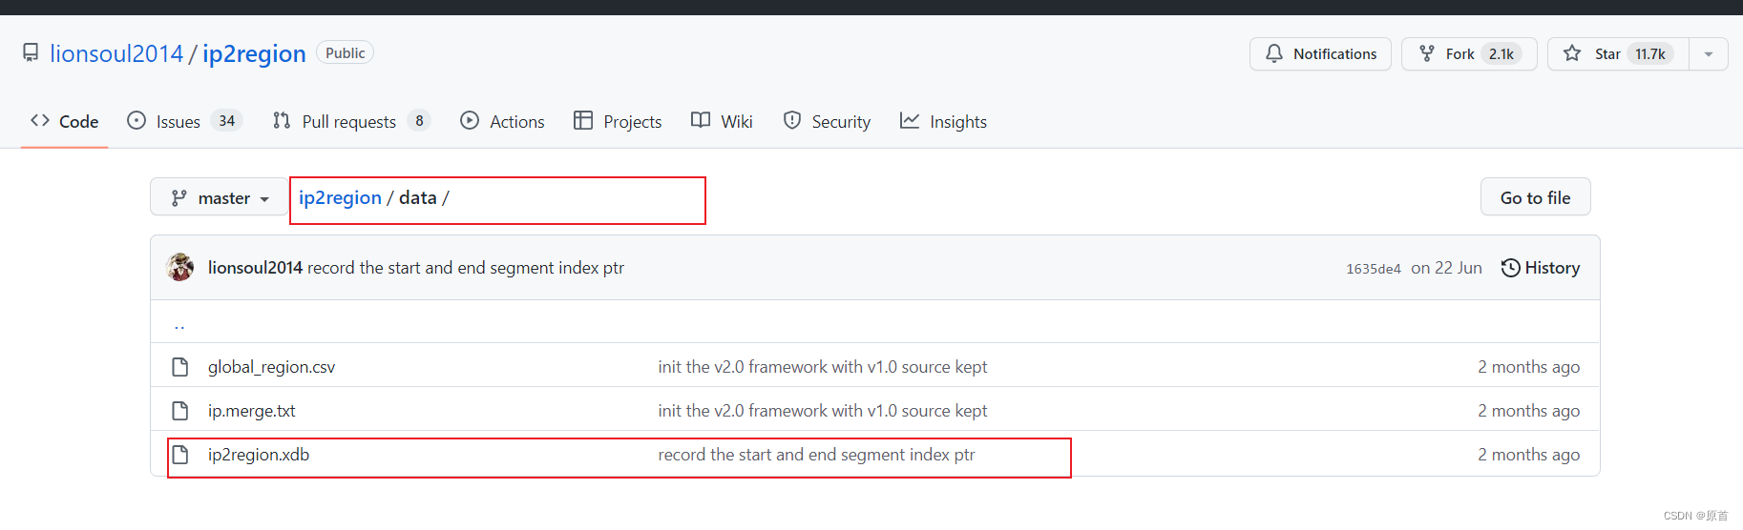Expand the star lists dropdown arrow
Viewport: 1743px width, 530px height.
coord(1709,54)
